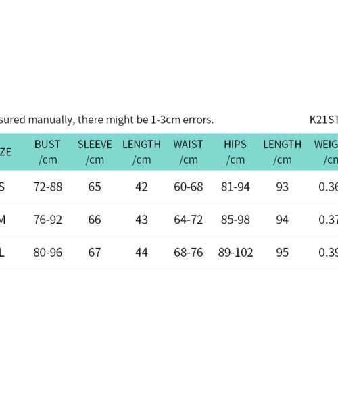338x394 pixels.
Task: Click the waist value 64-72
Action: [188, 220]
